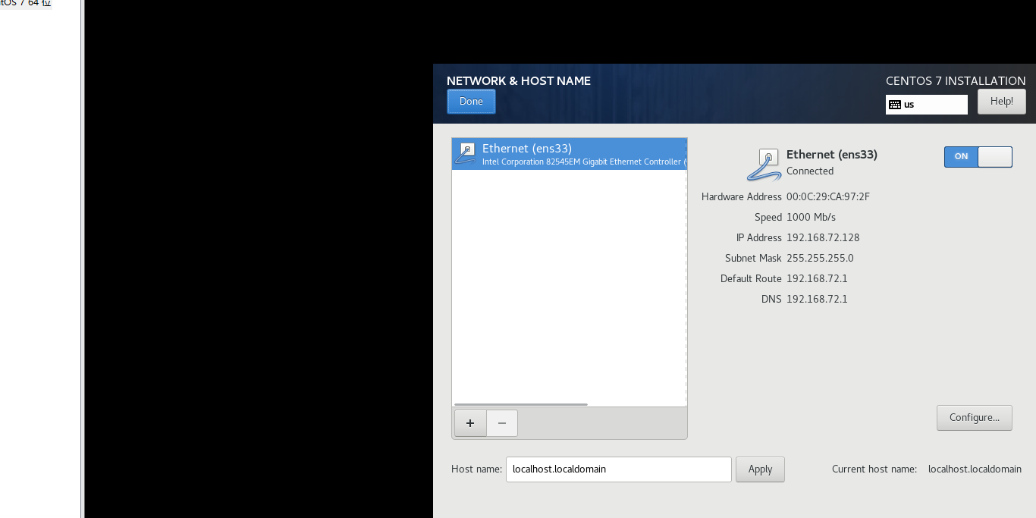Toggle the Ethernet ON switch off
1036x518 pixels.
[978, 156]
